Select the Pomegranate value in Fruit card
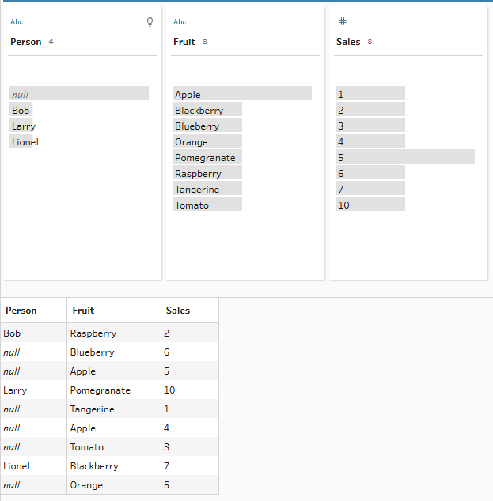493x501 pixels. coord(207,158)
